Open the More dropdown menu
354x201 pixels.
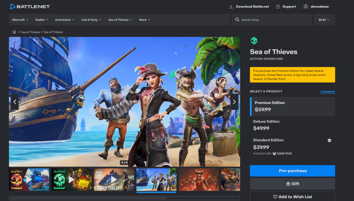pyautogui.click(x=145, y=20)
